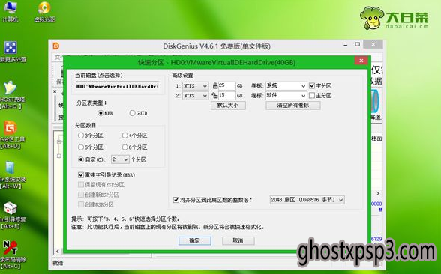Screen dimensions: 441x274
Task: Open the 虚拟光驱 desktop icon
Action: tap(44, 11)
